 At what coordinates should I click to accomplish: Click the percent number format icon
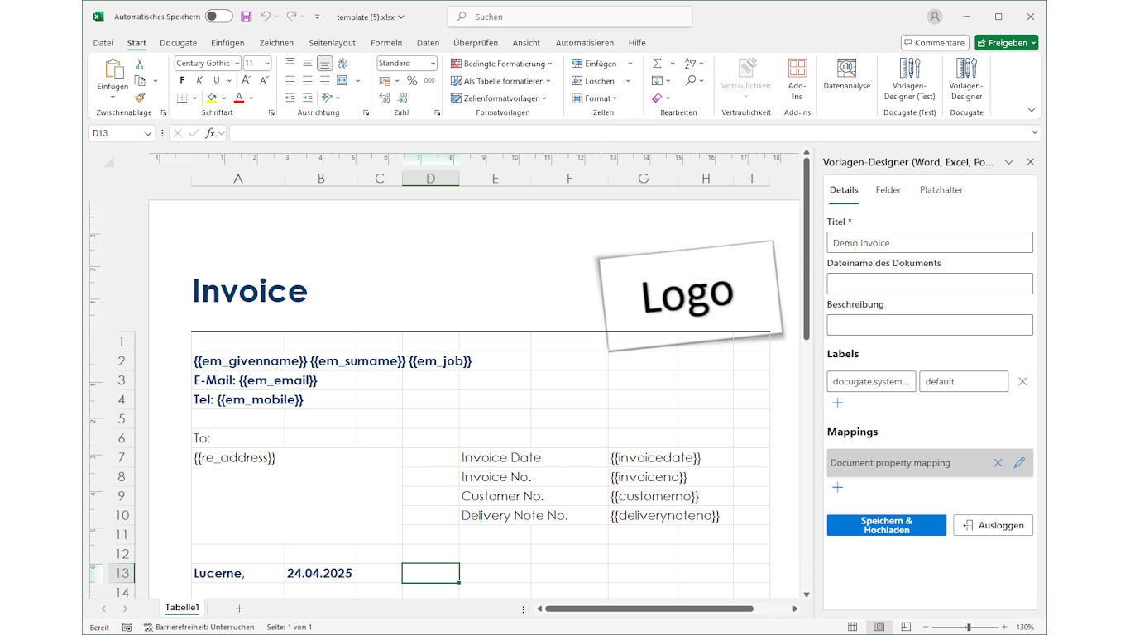tap(412, 81)
